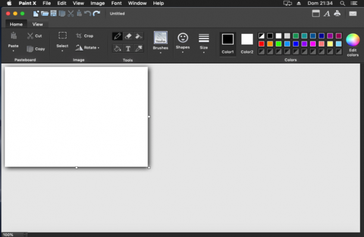
Task: Click the Shapes smiley icon
Action: point(183,38)
